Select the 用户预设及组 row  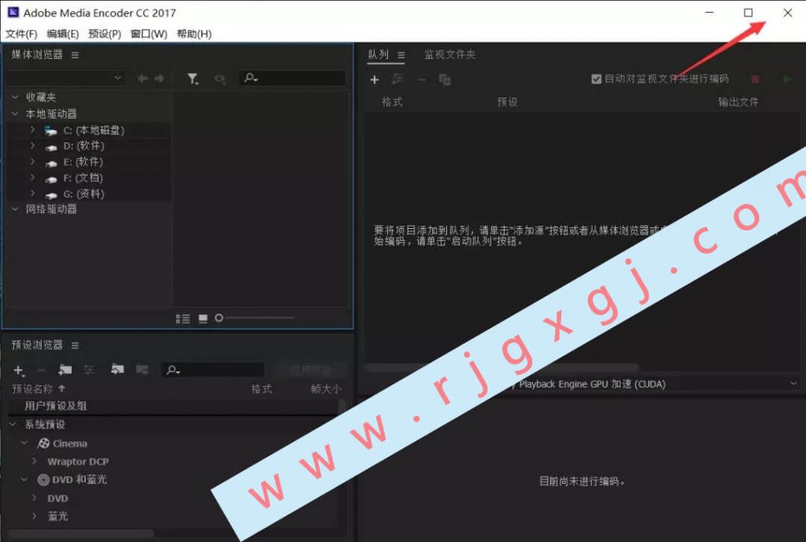(174, 406)
